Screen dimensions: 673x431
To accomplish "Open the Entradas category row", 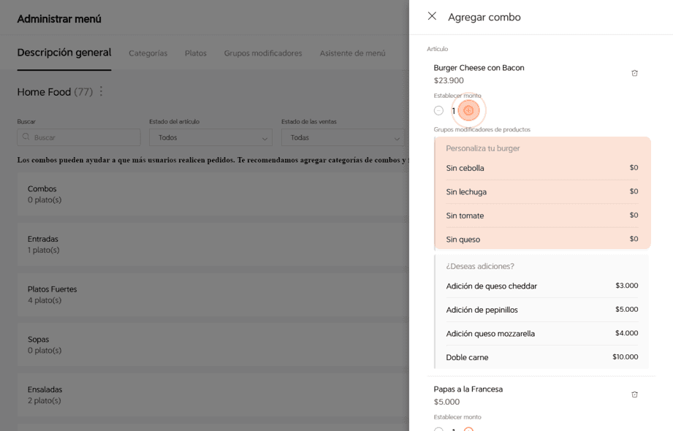I will [x=213, y=244].
